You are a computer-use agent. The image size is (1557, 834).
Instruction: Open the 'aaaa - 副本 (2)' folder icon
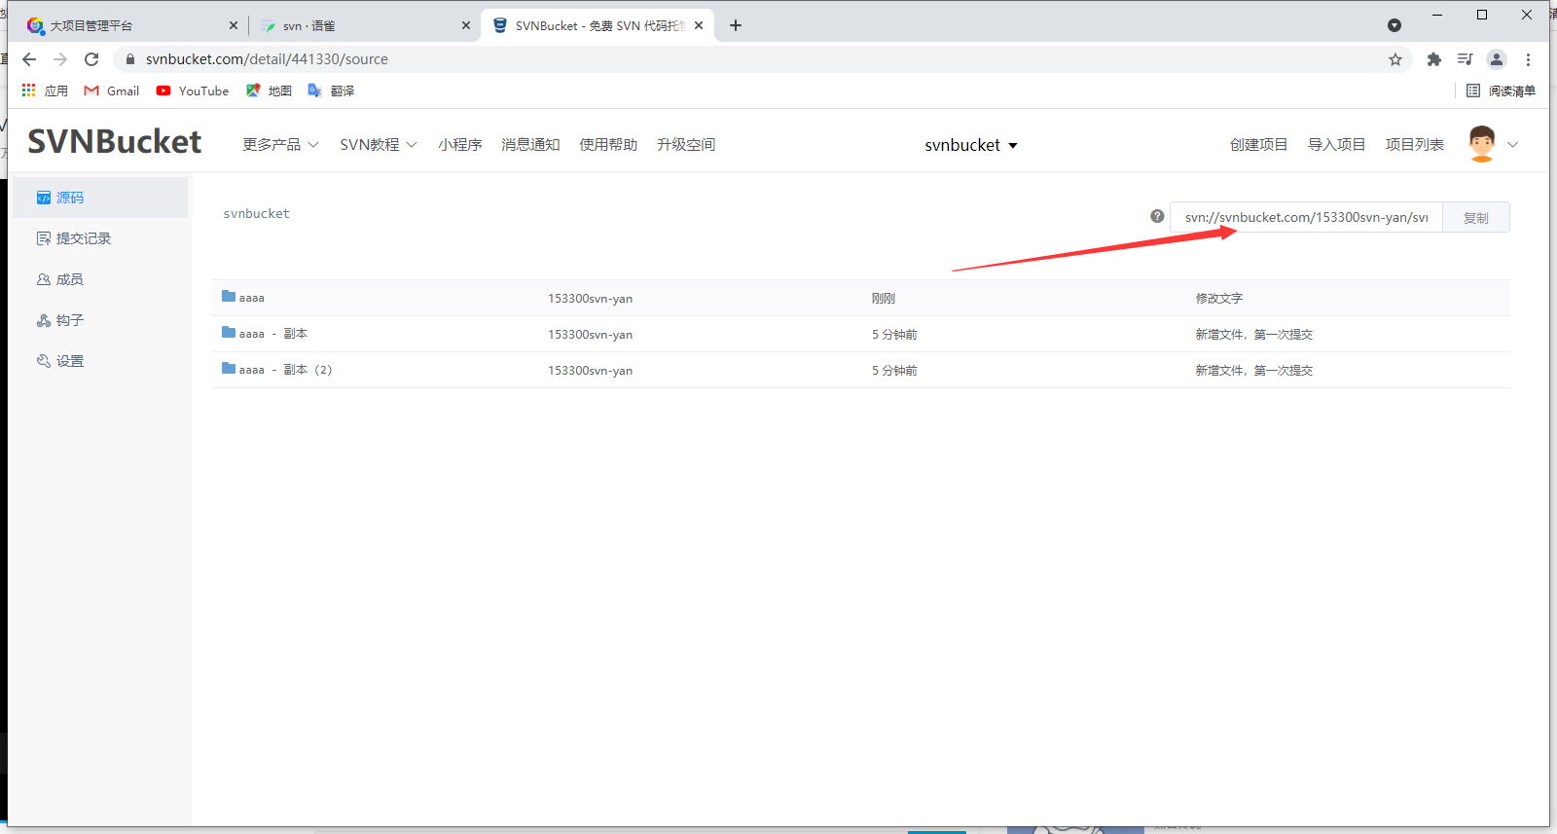coord(229,368)
